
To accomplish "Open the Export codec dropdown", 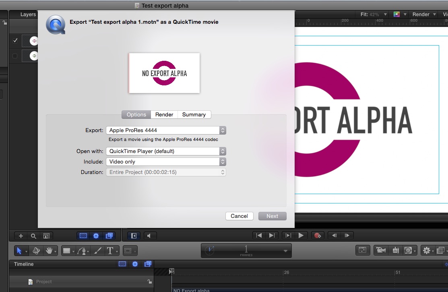I will click(165, 130).
